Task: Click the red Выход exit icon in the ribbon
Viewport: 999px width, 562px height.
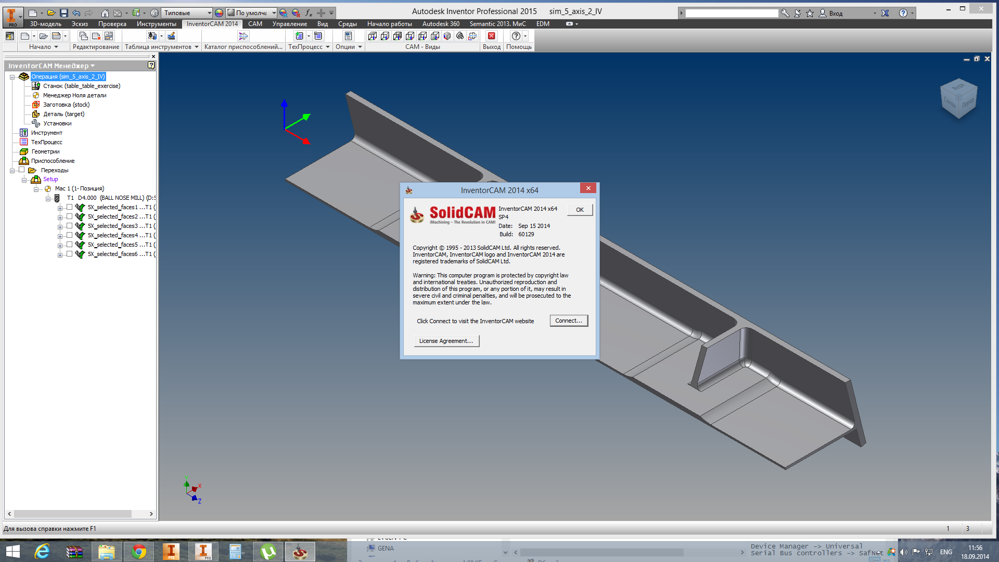Action: [x=491, y=36]
